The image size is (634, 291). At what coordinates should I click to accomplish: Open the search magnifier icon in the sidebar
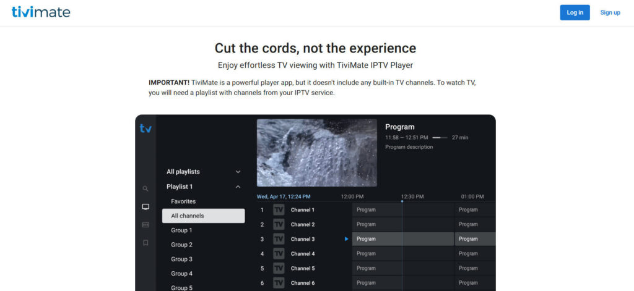[145, 188]
